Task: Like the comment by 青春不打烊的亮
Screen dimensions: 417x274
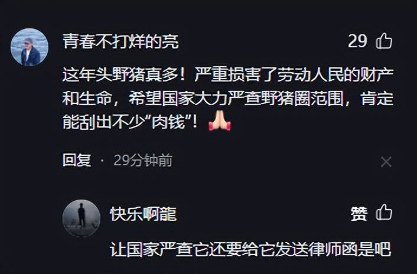Action: click(384, 41)
